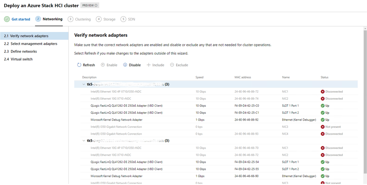367x185 pixels.
Task: Click the red Disconnected icon for MAC 24-6E-96-46-86-74
Action: click(323, 98)
